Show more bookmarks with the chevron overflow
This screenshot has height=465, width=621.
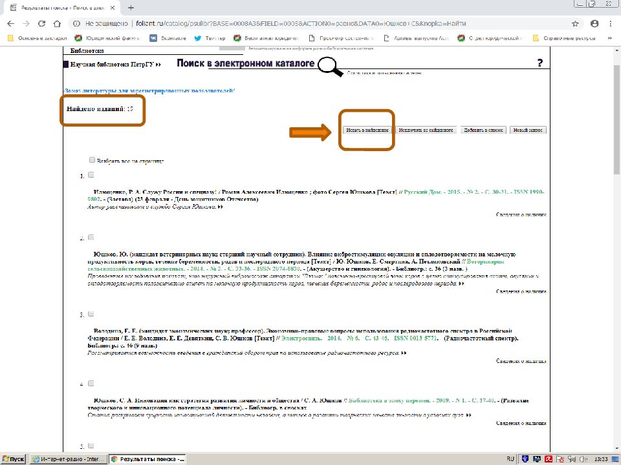coord(613,37)
